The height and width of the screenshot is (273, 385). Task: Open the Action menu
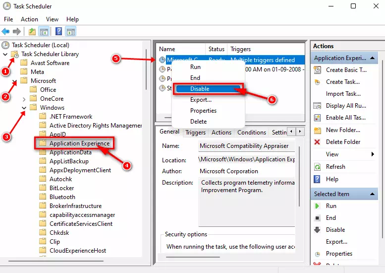click(x=29, y=19)
